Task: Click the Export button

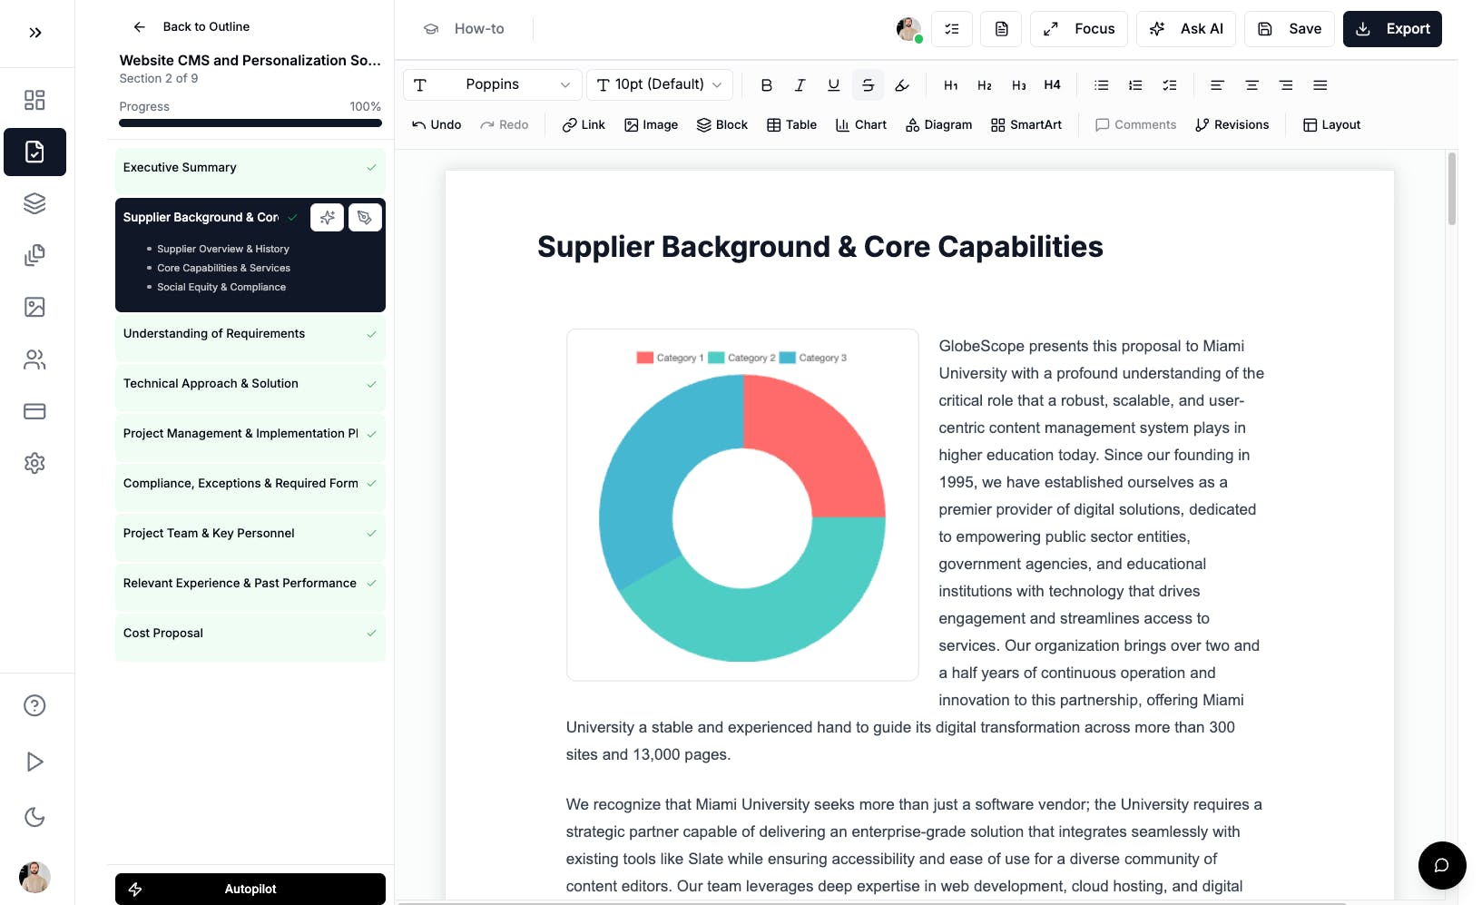Action: [1392, 29]
